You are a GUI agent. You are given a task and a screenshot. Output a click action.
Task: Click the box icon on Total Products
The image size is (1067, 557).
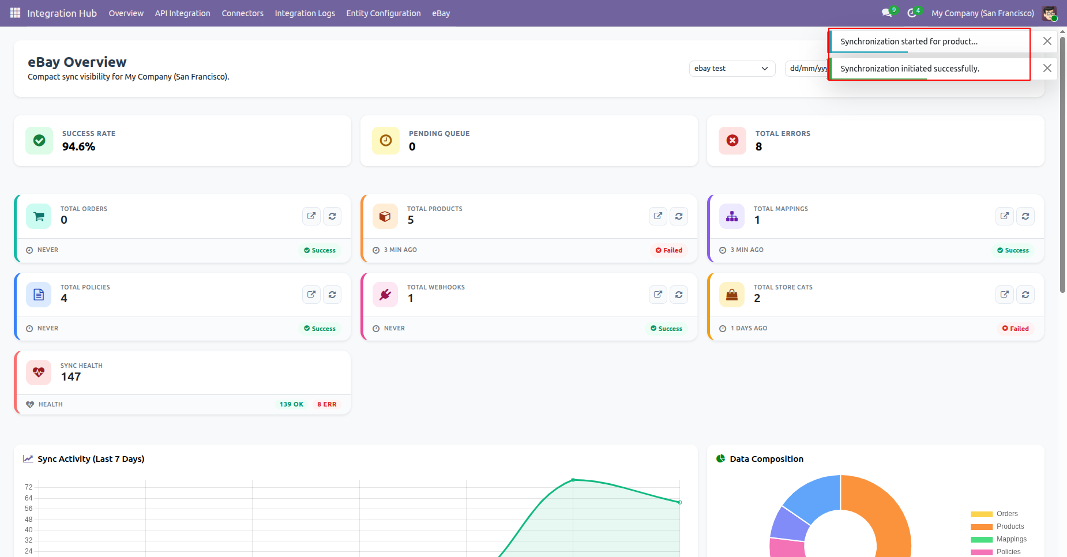coord(385,216)
